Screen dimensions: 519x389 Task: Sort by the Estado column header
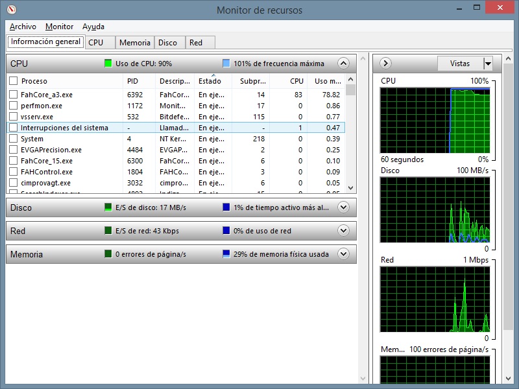(x=213, y=81)
